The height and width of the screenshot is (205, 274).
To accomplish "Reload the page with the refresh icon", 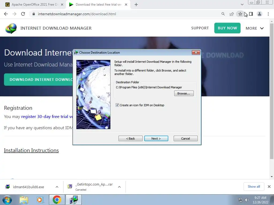I will pyautogui.click(x=23, y=14).
